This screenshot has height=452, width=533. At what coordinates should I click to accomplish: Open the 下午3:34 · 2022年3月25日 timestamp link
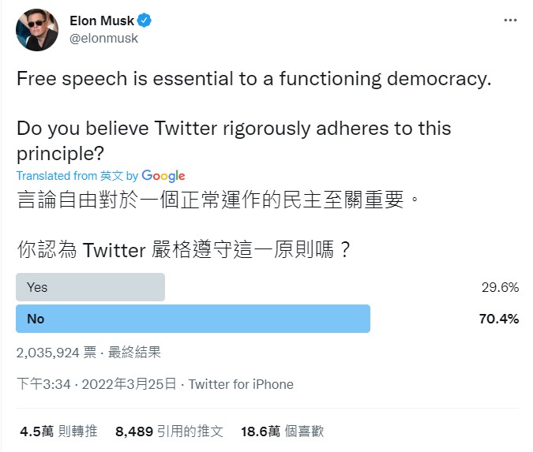96,384
